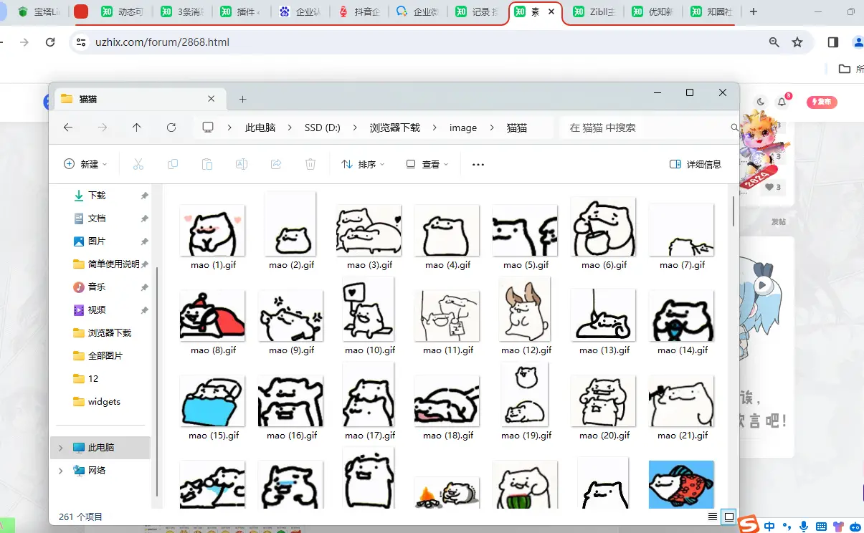Click the Explorer vertical scrollbar thumb
The height and width of the screenshot is (533, 864).
733,211
